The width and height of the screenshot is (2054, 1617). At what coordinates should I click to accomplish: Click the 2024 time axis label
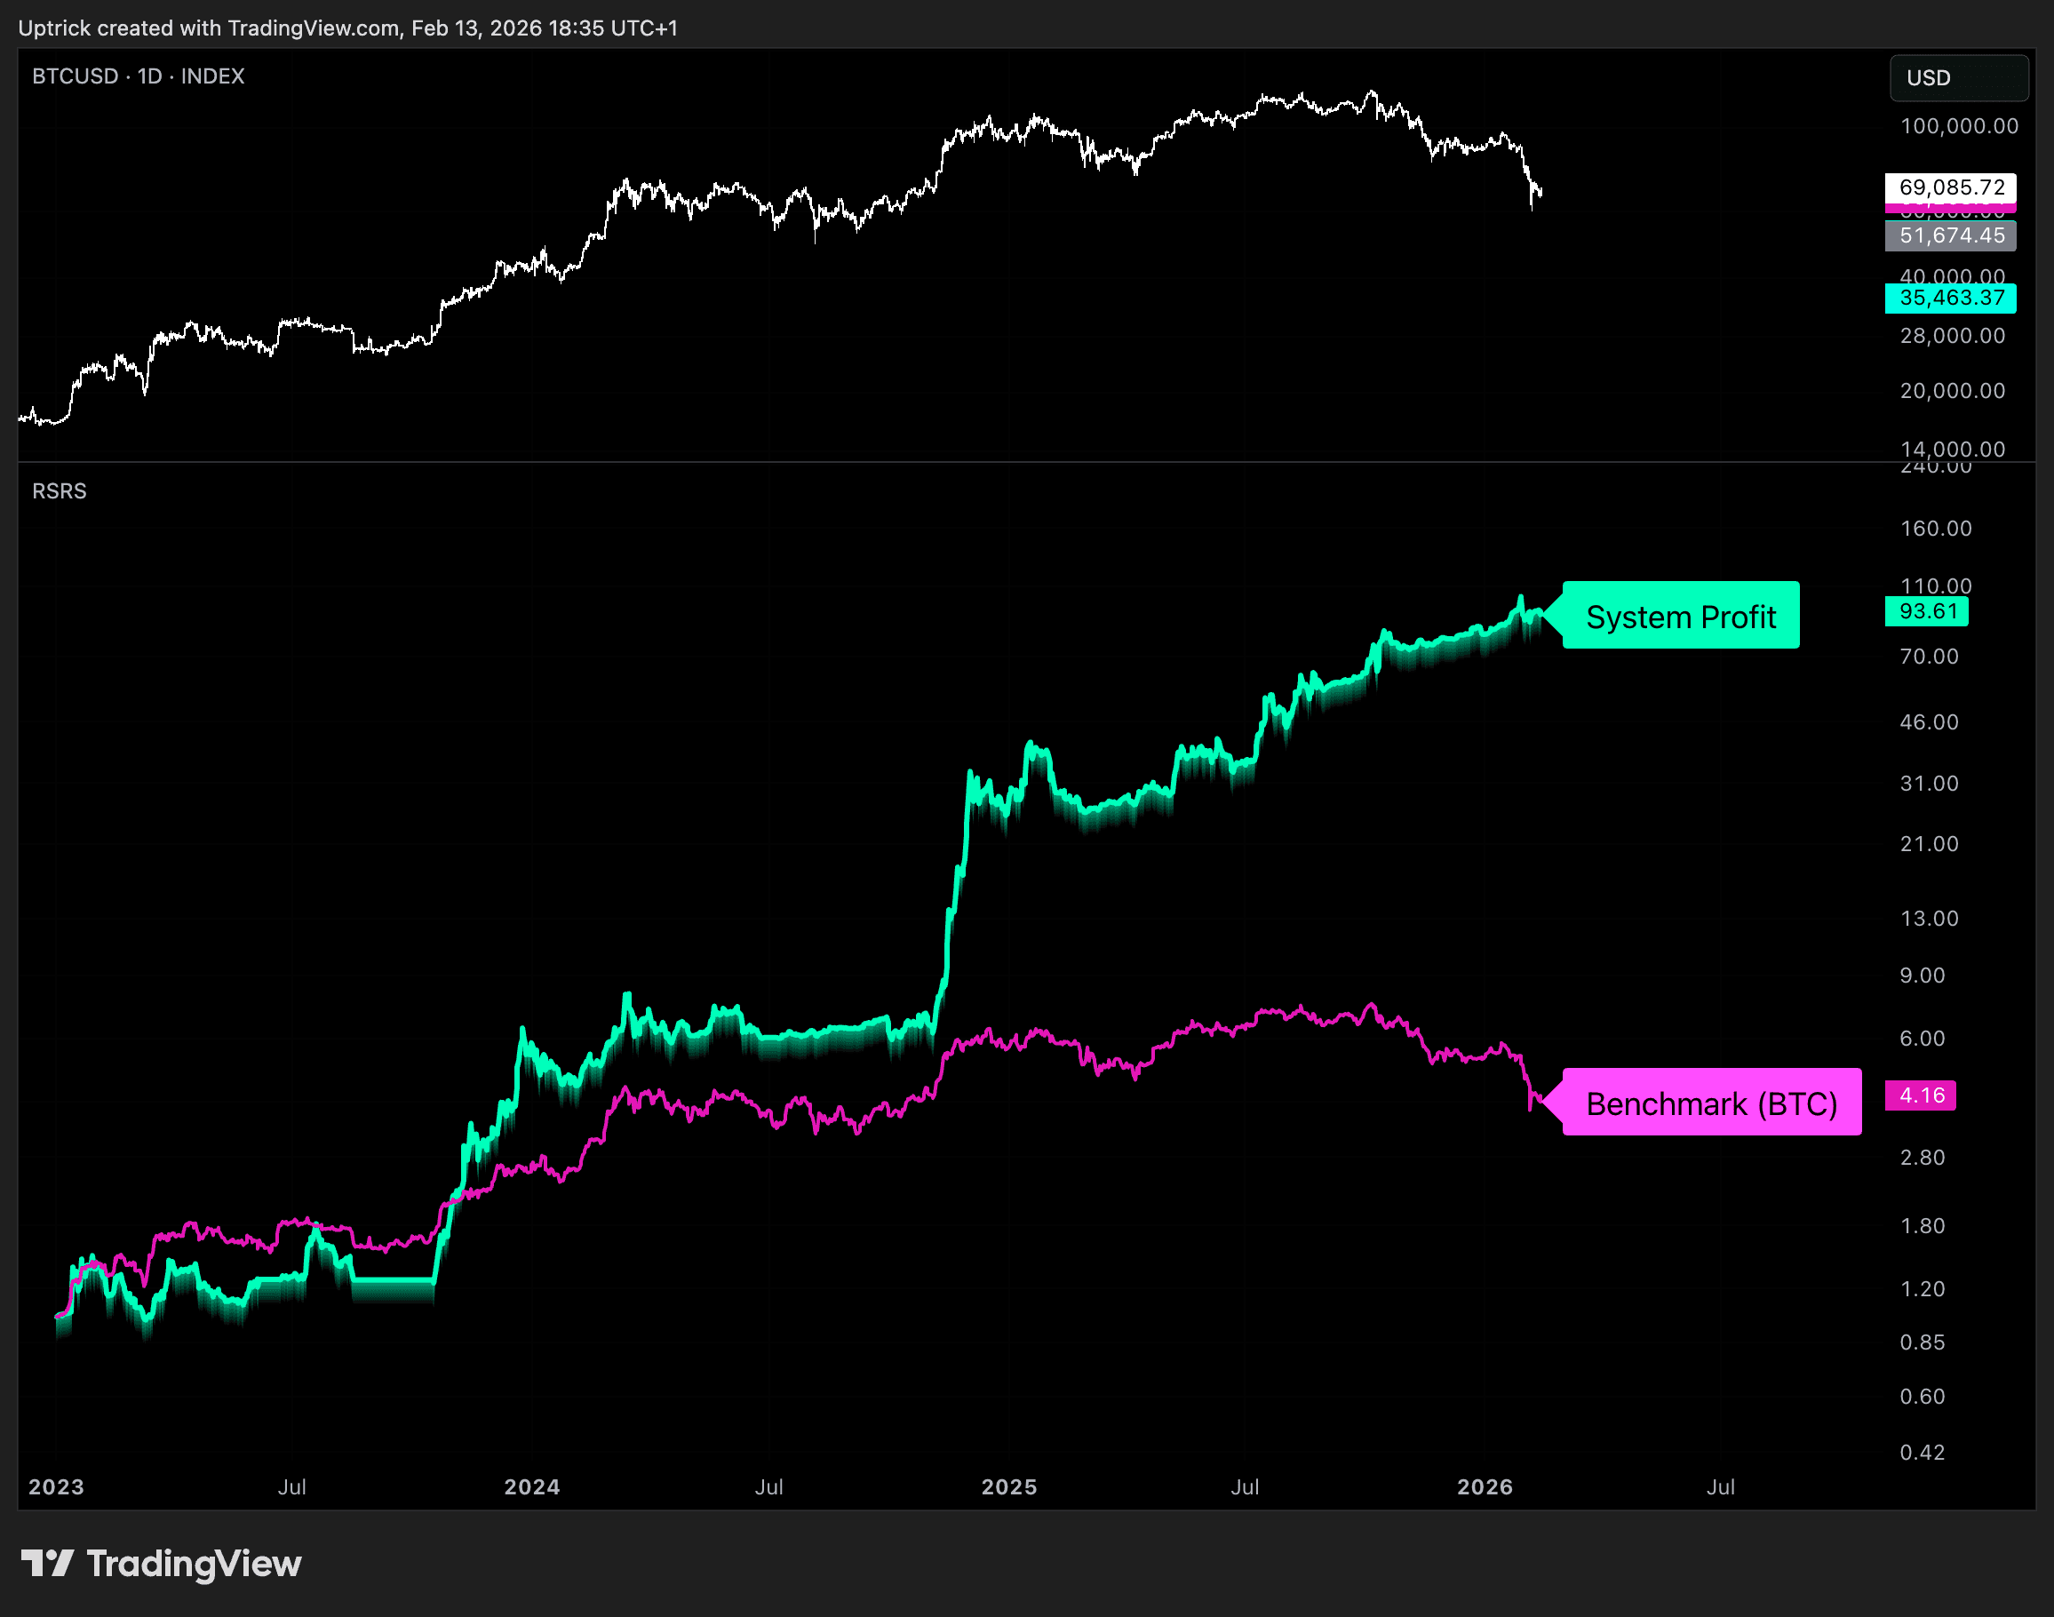pos(532,1486)
